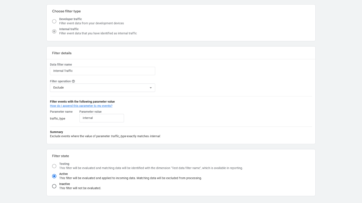
Task: Change the Exclude operation value
Action: [x=103, y=87]
